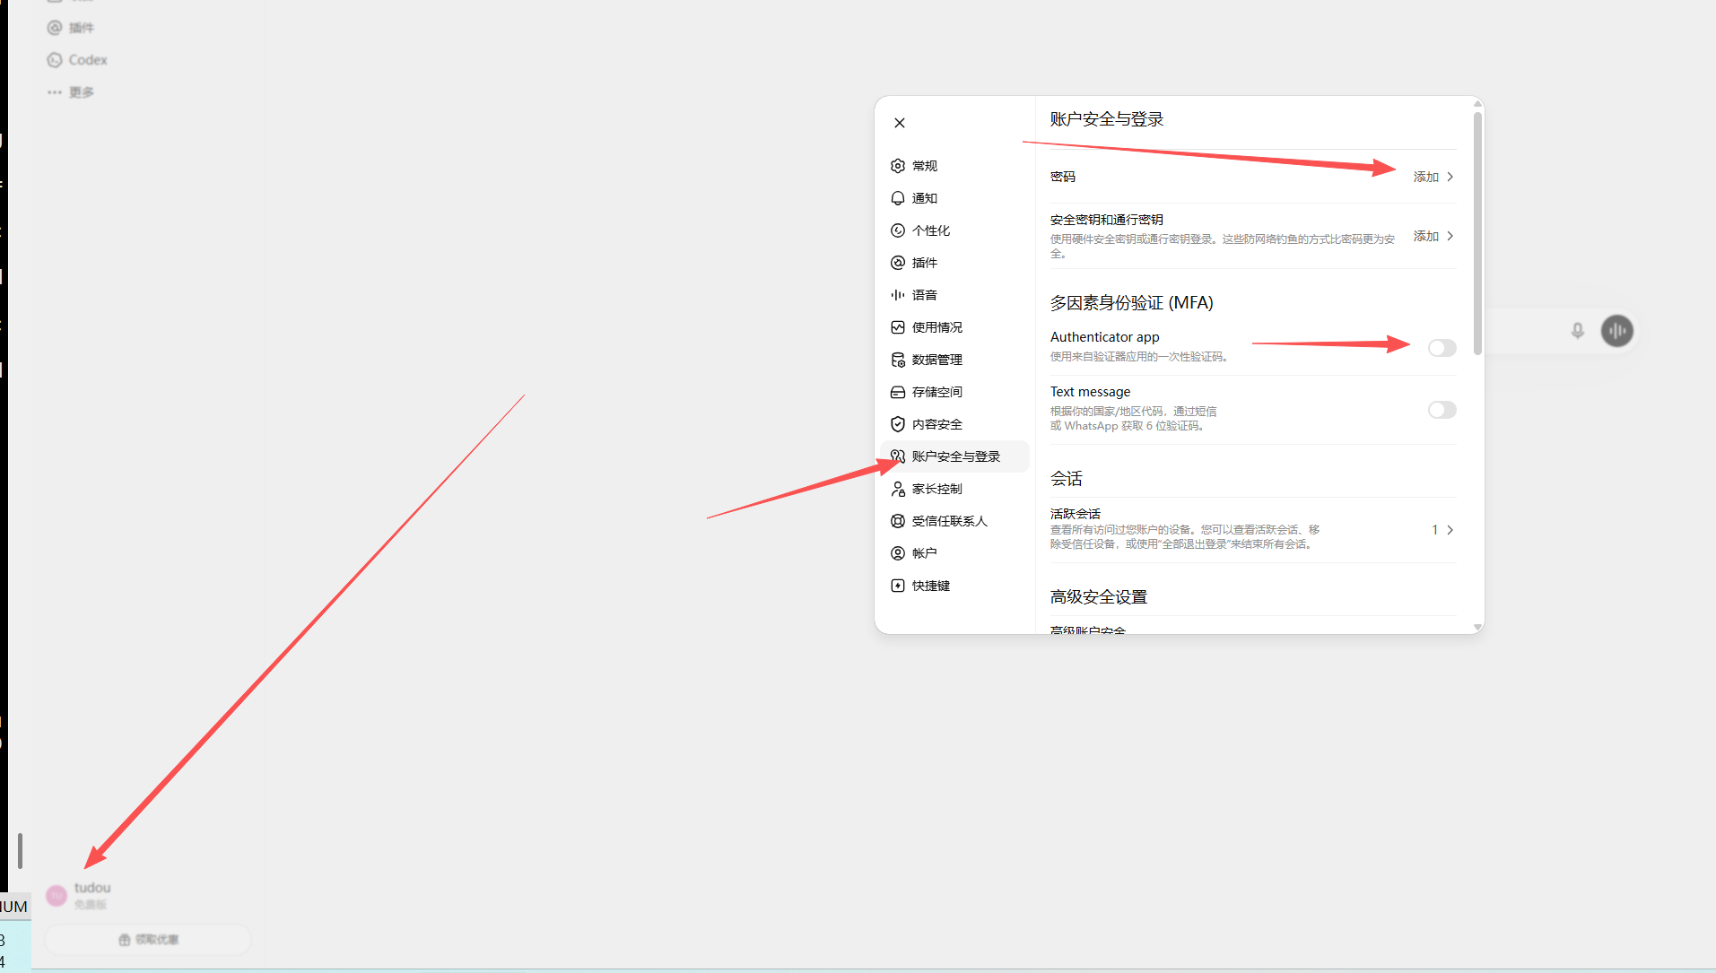Click the three-dots 更多 icon

tap(55, 92)
